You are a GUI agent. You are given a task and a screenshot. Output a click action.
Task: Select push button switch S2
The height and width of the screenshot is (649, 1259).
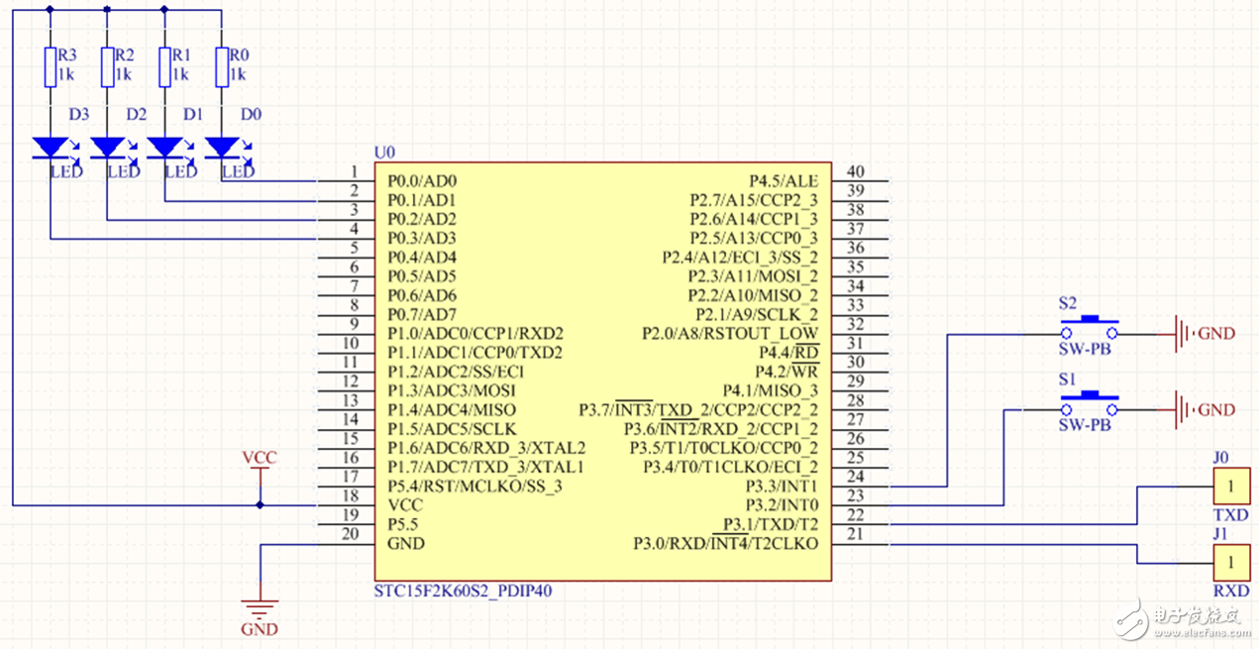point(1090,326)
